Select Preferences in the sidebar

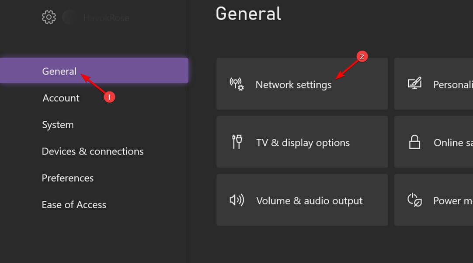(x=68, y=178)
